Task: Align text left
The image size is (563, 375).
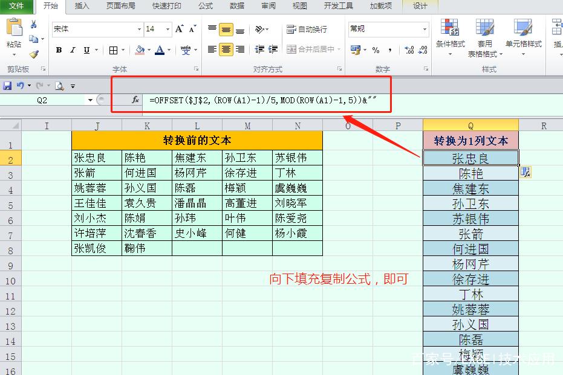Action: click(212, 50)
